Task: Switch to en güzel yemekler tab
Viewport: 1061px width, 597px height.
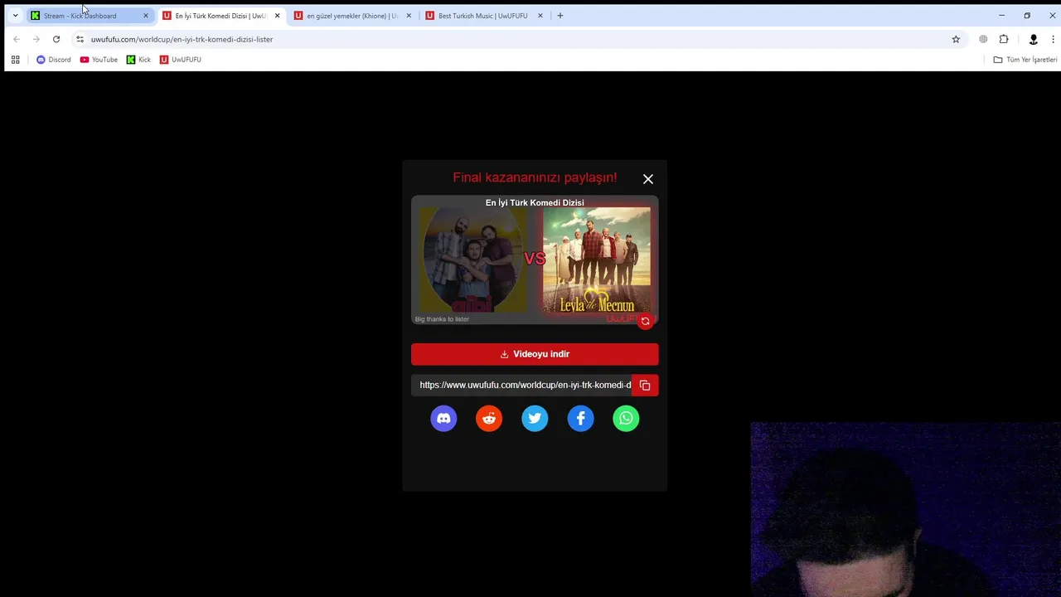Action: [x=352, y=16]
